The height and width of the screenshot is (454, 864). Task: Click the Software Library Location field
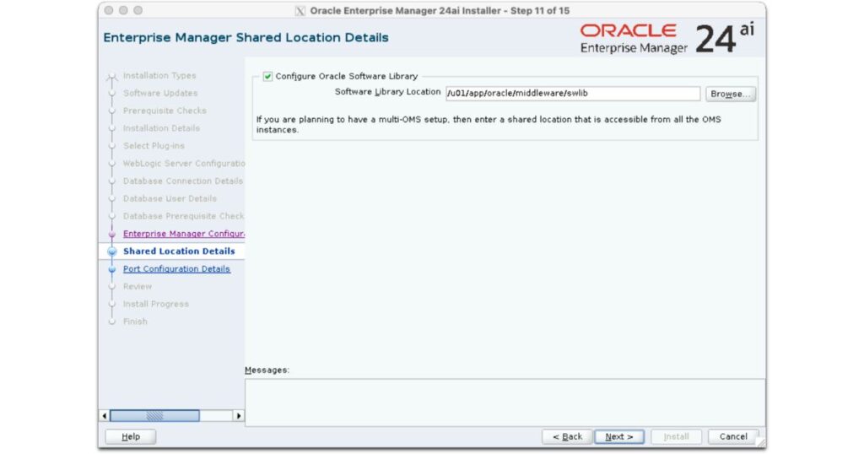[x=573, y=94]
